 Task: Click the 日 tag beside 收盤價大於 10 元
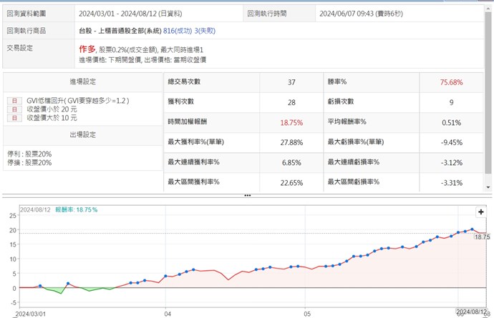pyautogui.click(x=14, y=118)
